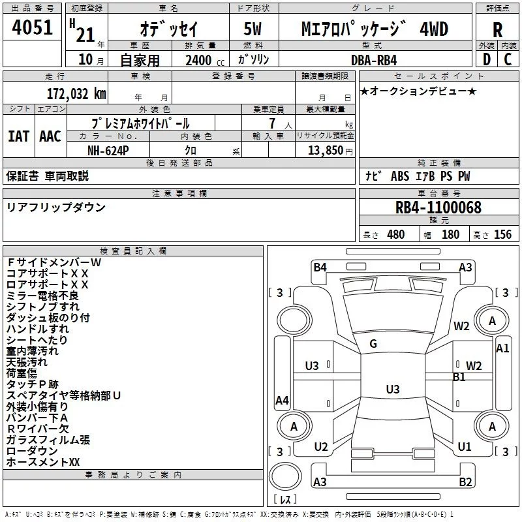This screenshot has height=522, width=522.
Task: Click 事務局よりご案内 section header
Action: pyautogui.click(x=133, y=475)
